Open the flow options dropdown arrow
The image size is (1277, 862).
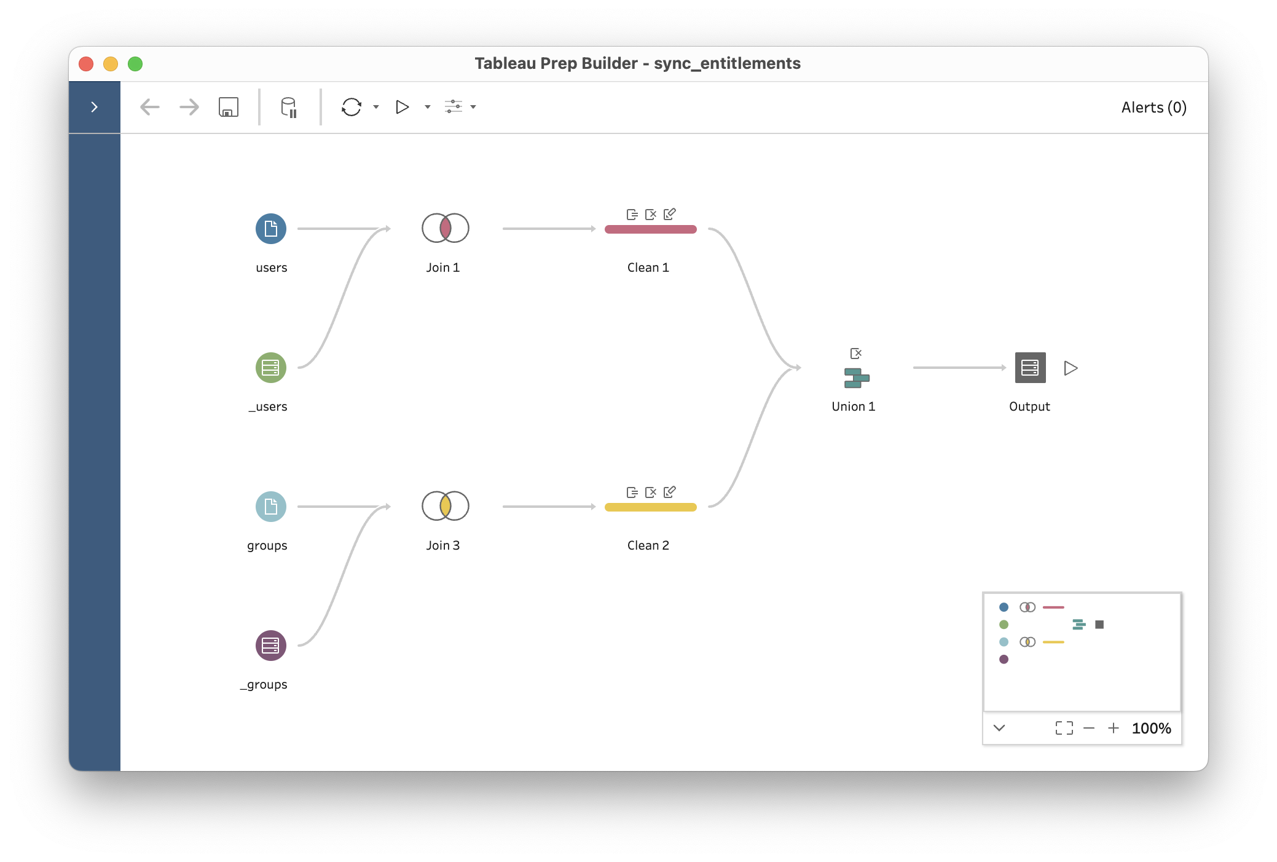473,107
